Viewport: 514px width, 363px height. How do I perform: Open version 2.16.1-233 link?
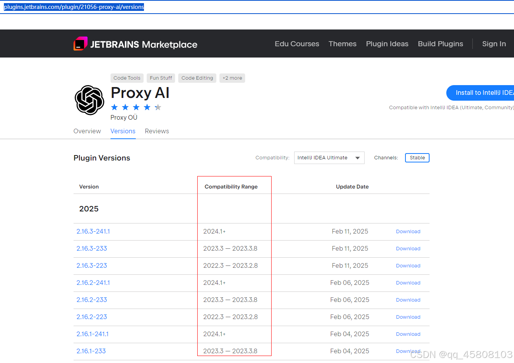click(91, 351)
